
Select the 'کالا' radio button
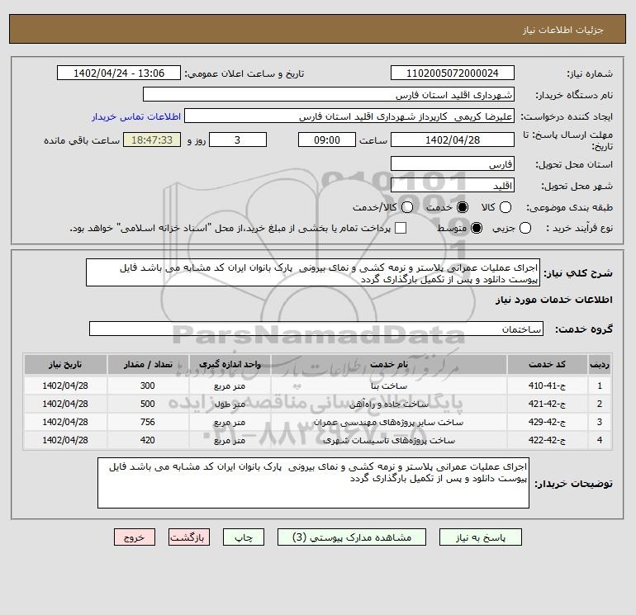pyautogui.click(x=505, y=207)
